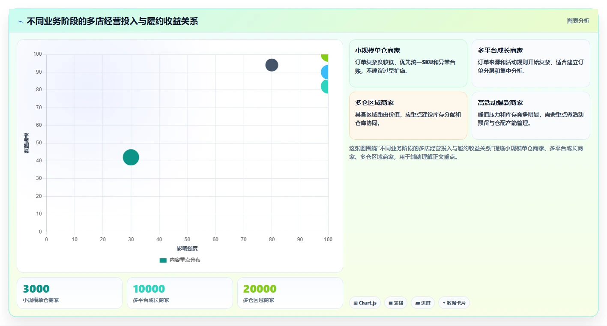The image size is (607, 326).
Task: Click the 小规模单仓商家 label under 3000
Action: pos(41,300)
